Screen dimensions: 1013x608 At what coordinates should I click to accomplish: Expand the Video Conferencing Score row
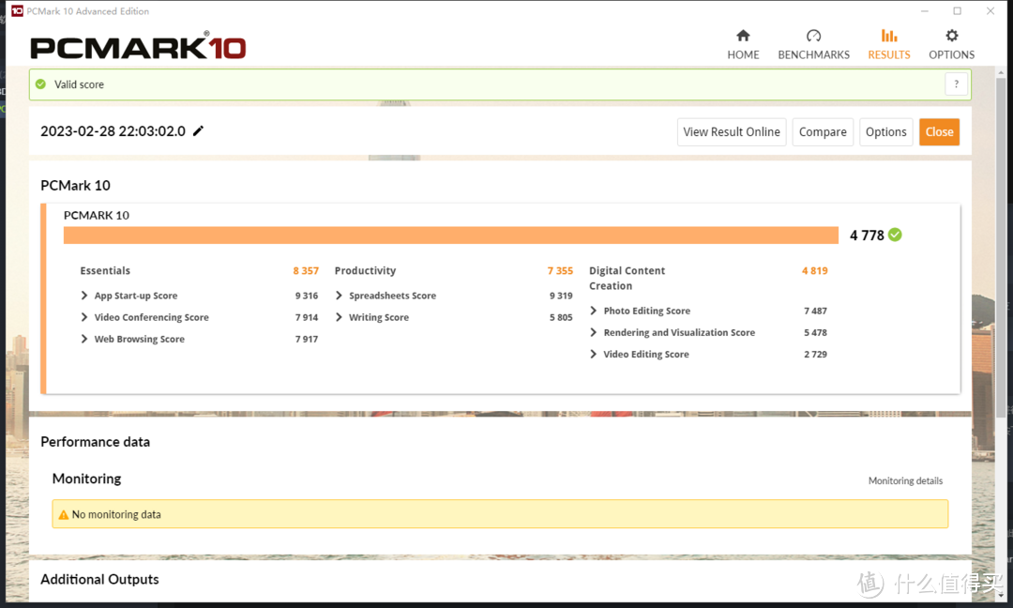pos(84,317)
